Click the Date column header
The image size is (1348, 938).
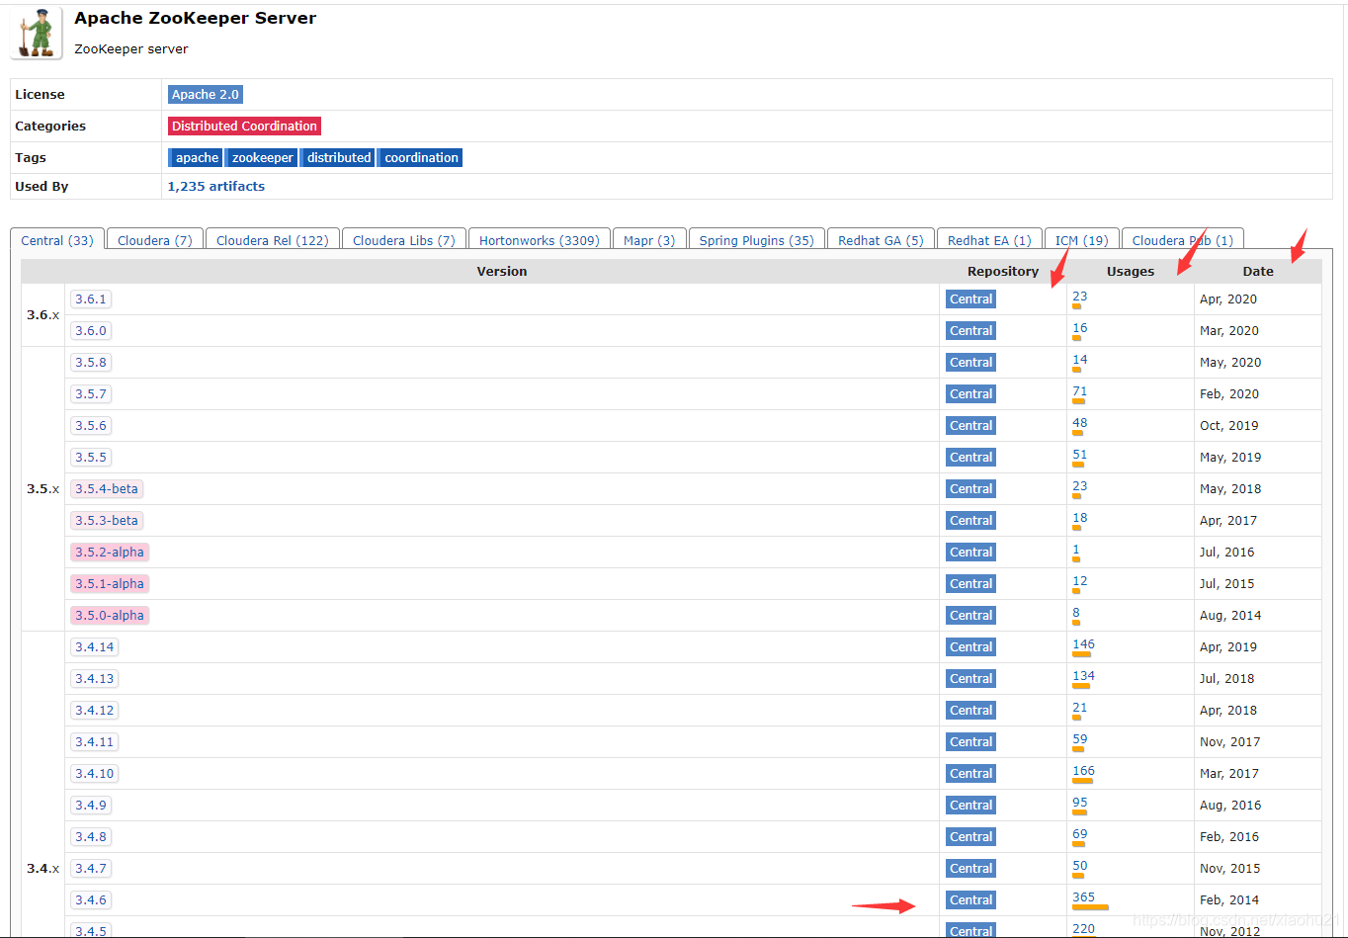coord(1257,271)
